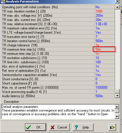The width and height of the screenshot is (122, 133).
Task: Close the Analysis Parameters dialog
Action: (117, 1)
